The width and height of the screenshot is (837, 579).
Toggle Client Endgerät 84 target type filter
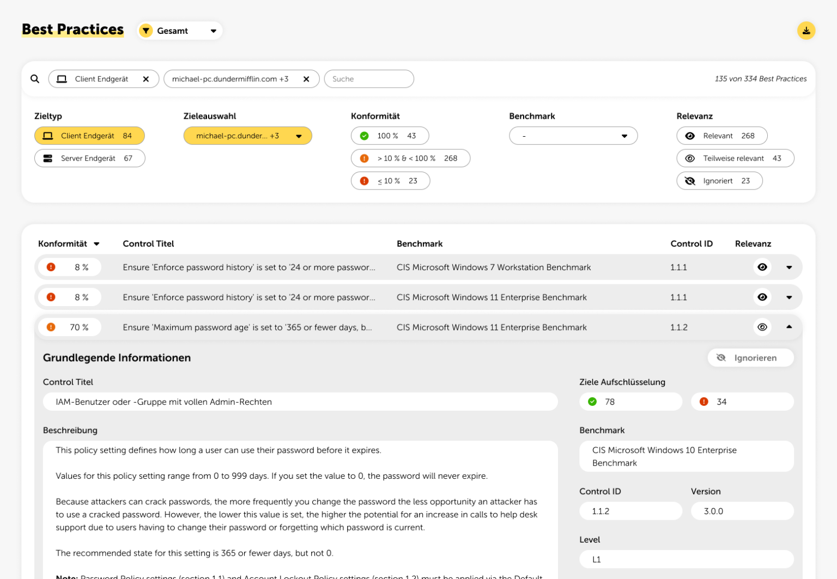(89, 136)
